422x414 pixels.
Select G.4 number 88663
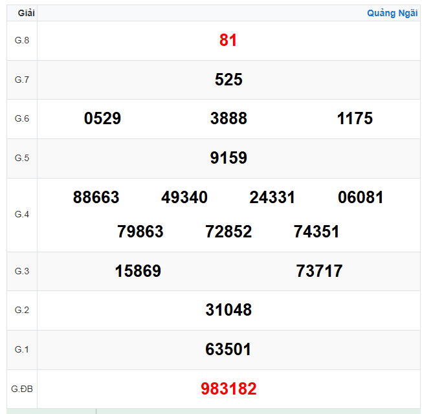point(96,197)
